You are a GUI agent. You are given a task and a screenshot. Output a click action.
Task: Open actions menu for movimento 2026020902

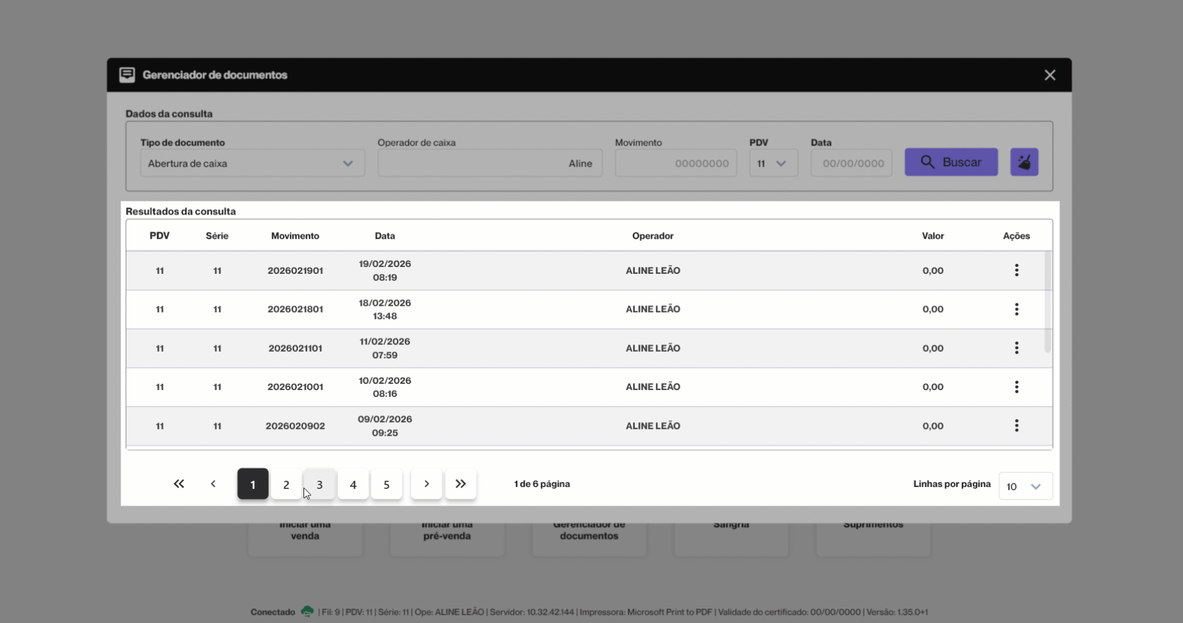1016,426
